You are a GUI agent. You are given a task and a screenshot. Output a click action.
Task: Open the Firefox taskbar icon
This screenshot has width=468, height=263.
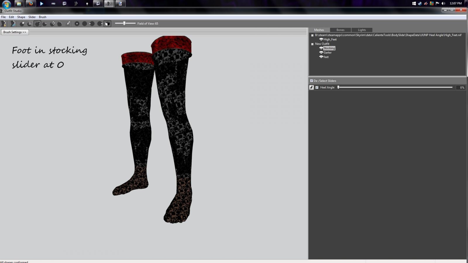pyautogui.click(x=31, y=4)
